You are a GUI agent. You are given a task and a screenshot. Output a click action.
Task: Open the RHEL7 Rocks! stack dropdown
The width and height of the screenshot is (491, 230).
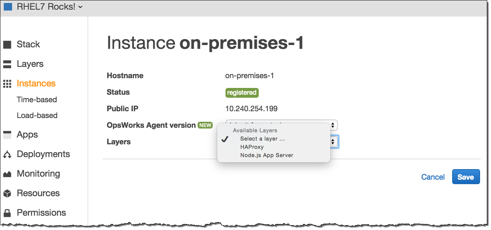point(49,7)
